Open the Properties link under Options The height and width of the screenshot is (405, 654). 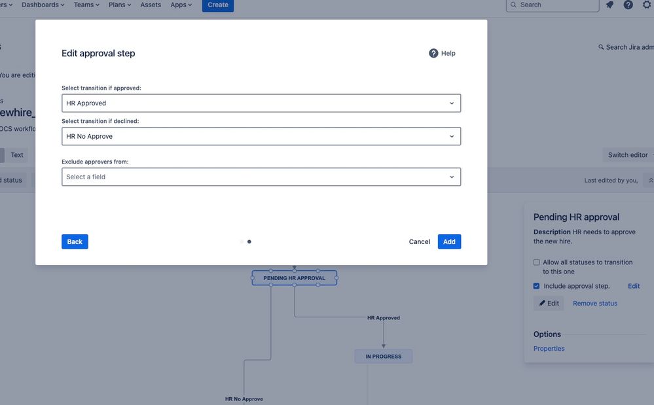549,348
